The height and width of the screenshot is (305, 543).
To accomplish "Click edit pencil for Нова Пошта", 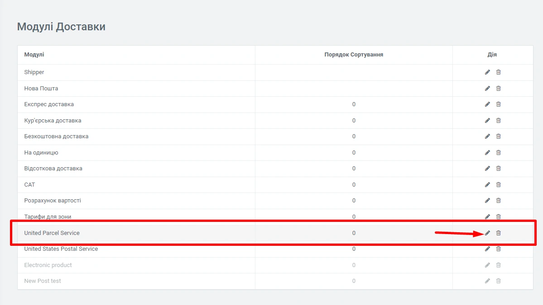I will 487,89.
